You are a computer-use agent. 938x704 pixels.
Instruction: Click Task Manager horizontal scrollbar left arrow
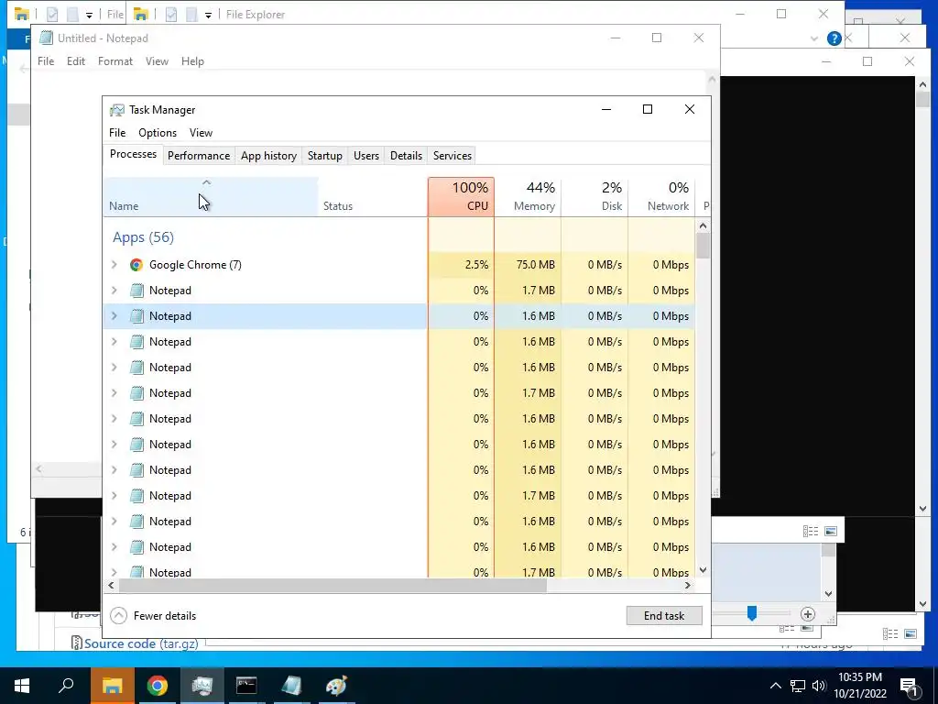[111, 586]
